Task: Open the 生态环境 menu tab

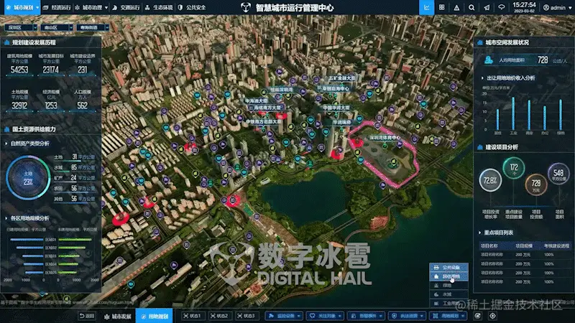Action: pos(159,7)
